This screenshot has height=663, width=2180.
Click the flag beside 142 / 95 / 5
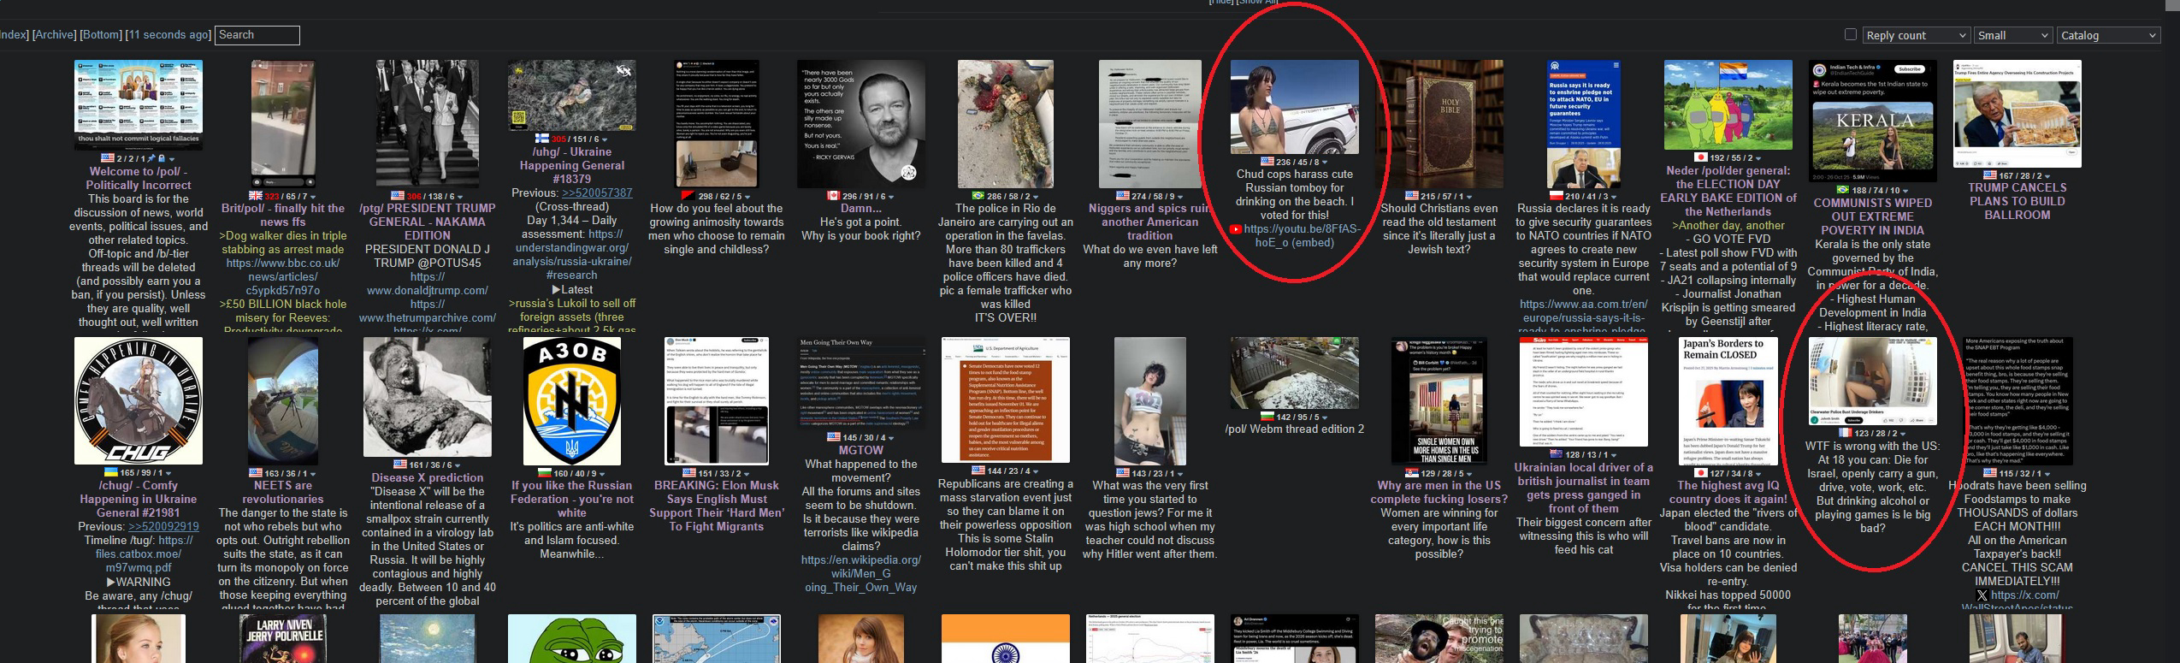1267,417
